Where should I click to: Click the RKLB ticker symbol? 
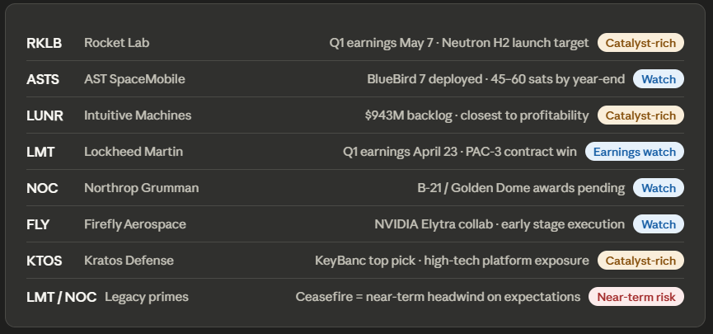click(x=44, y=43)
